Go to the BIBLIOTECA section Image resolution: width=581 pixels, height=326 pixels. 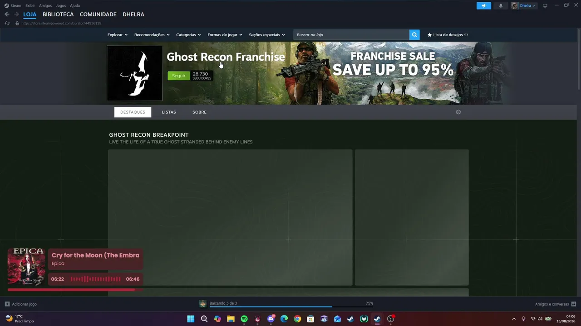58,14
